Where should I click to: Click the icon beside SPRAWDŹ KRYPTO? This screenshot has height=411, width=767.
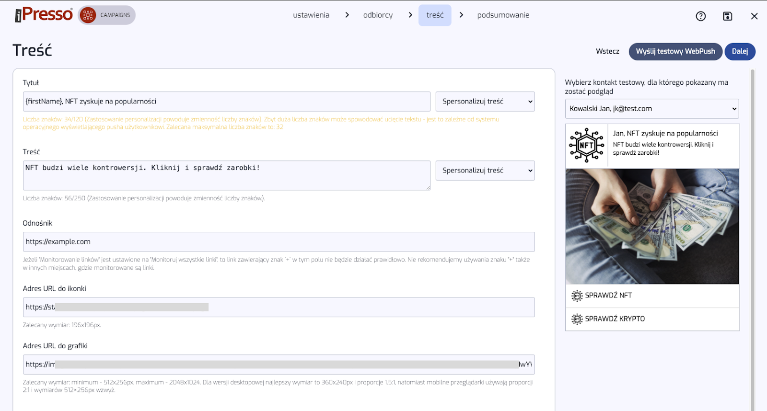pos(577,319)
